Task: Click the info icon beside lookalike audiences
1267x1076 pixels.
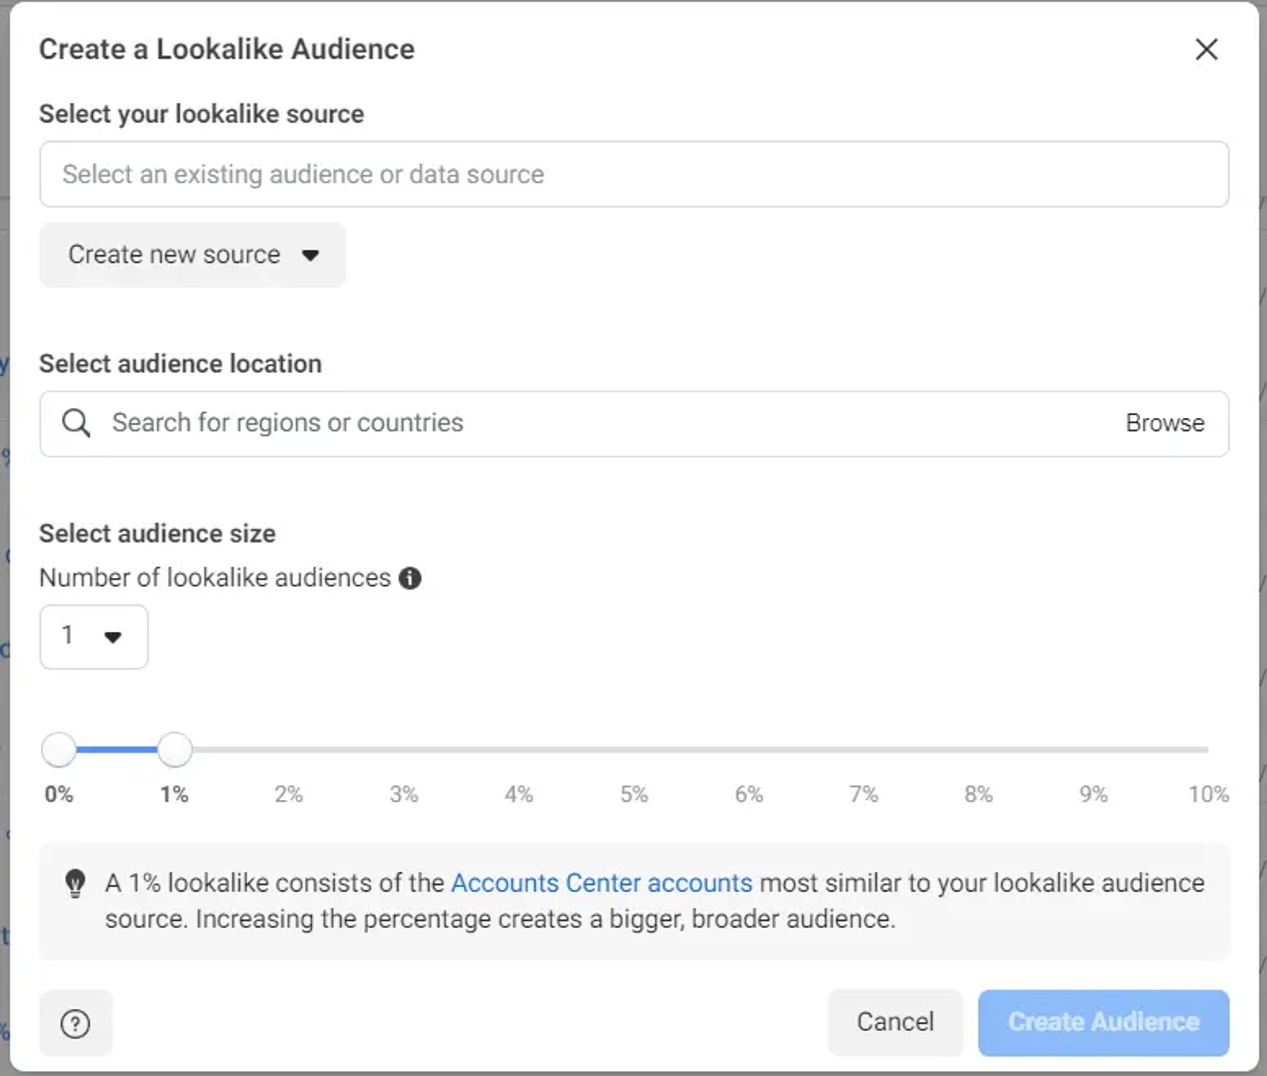Action: click(410, 578)
